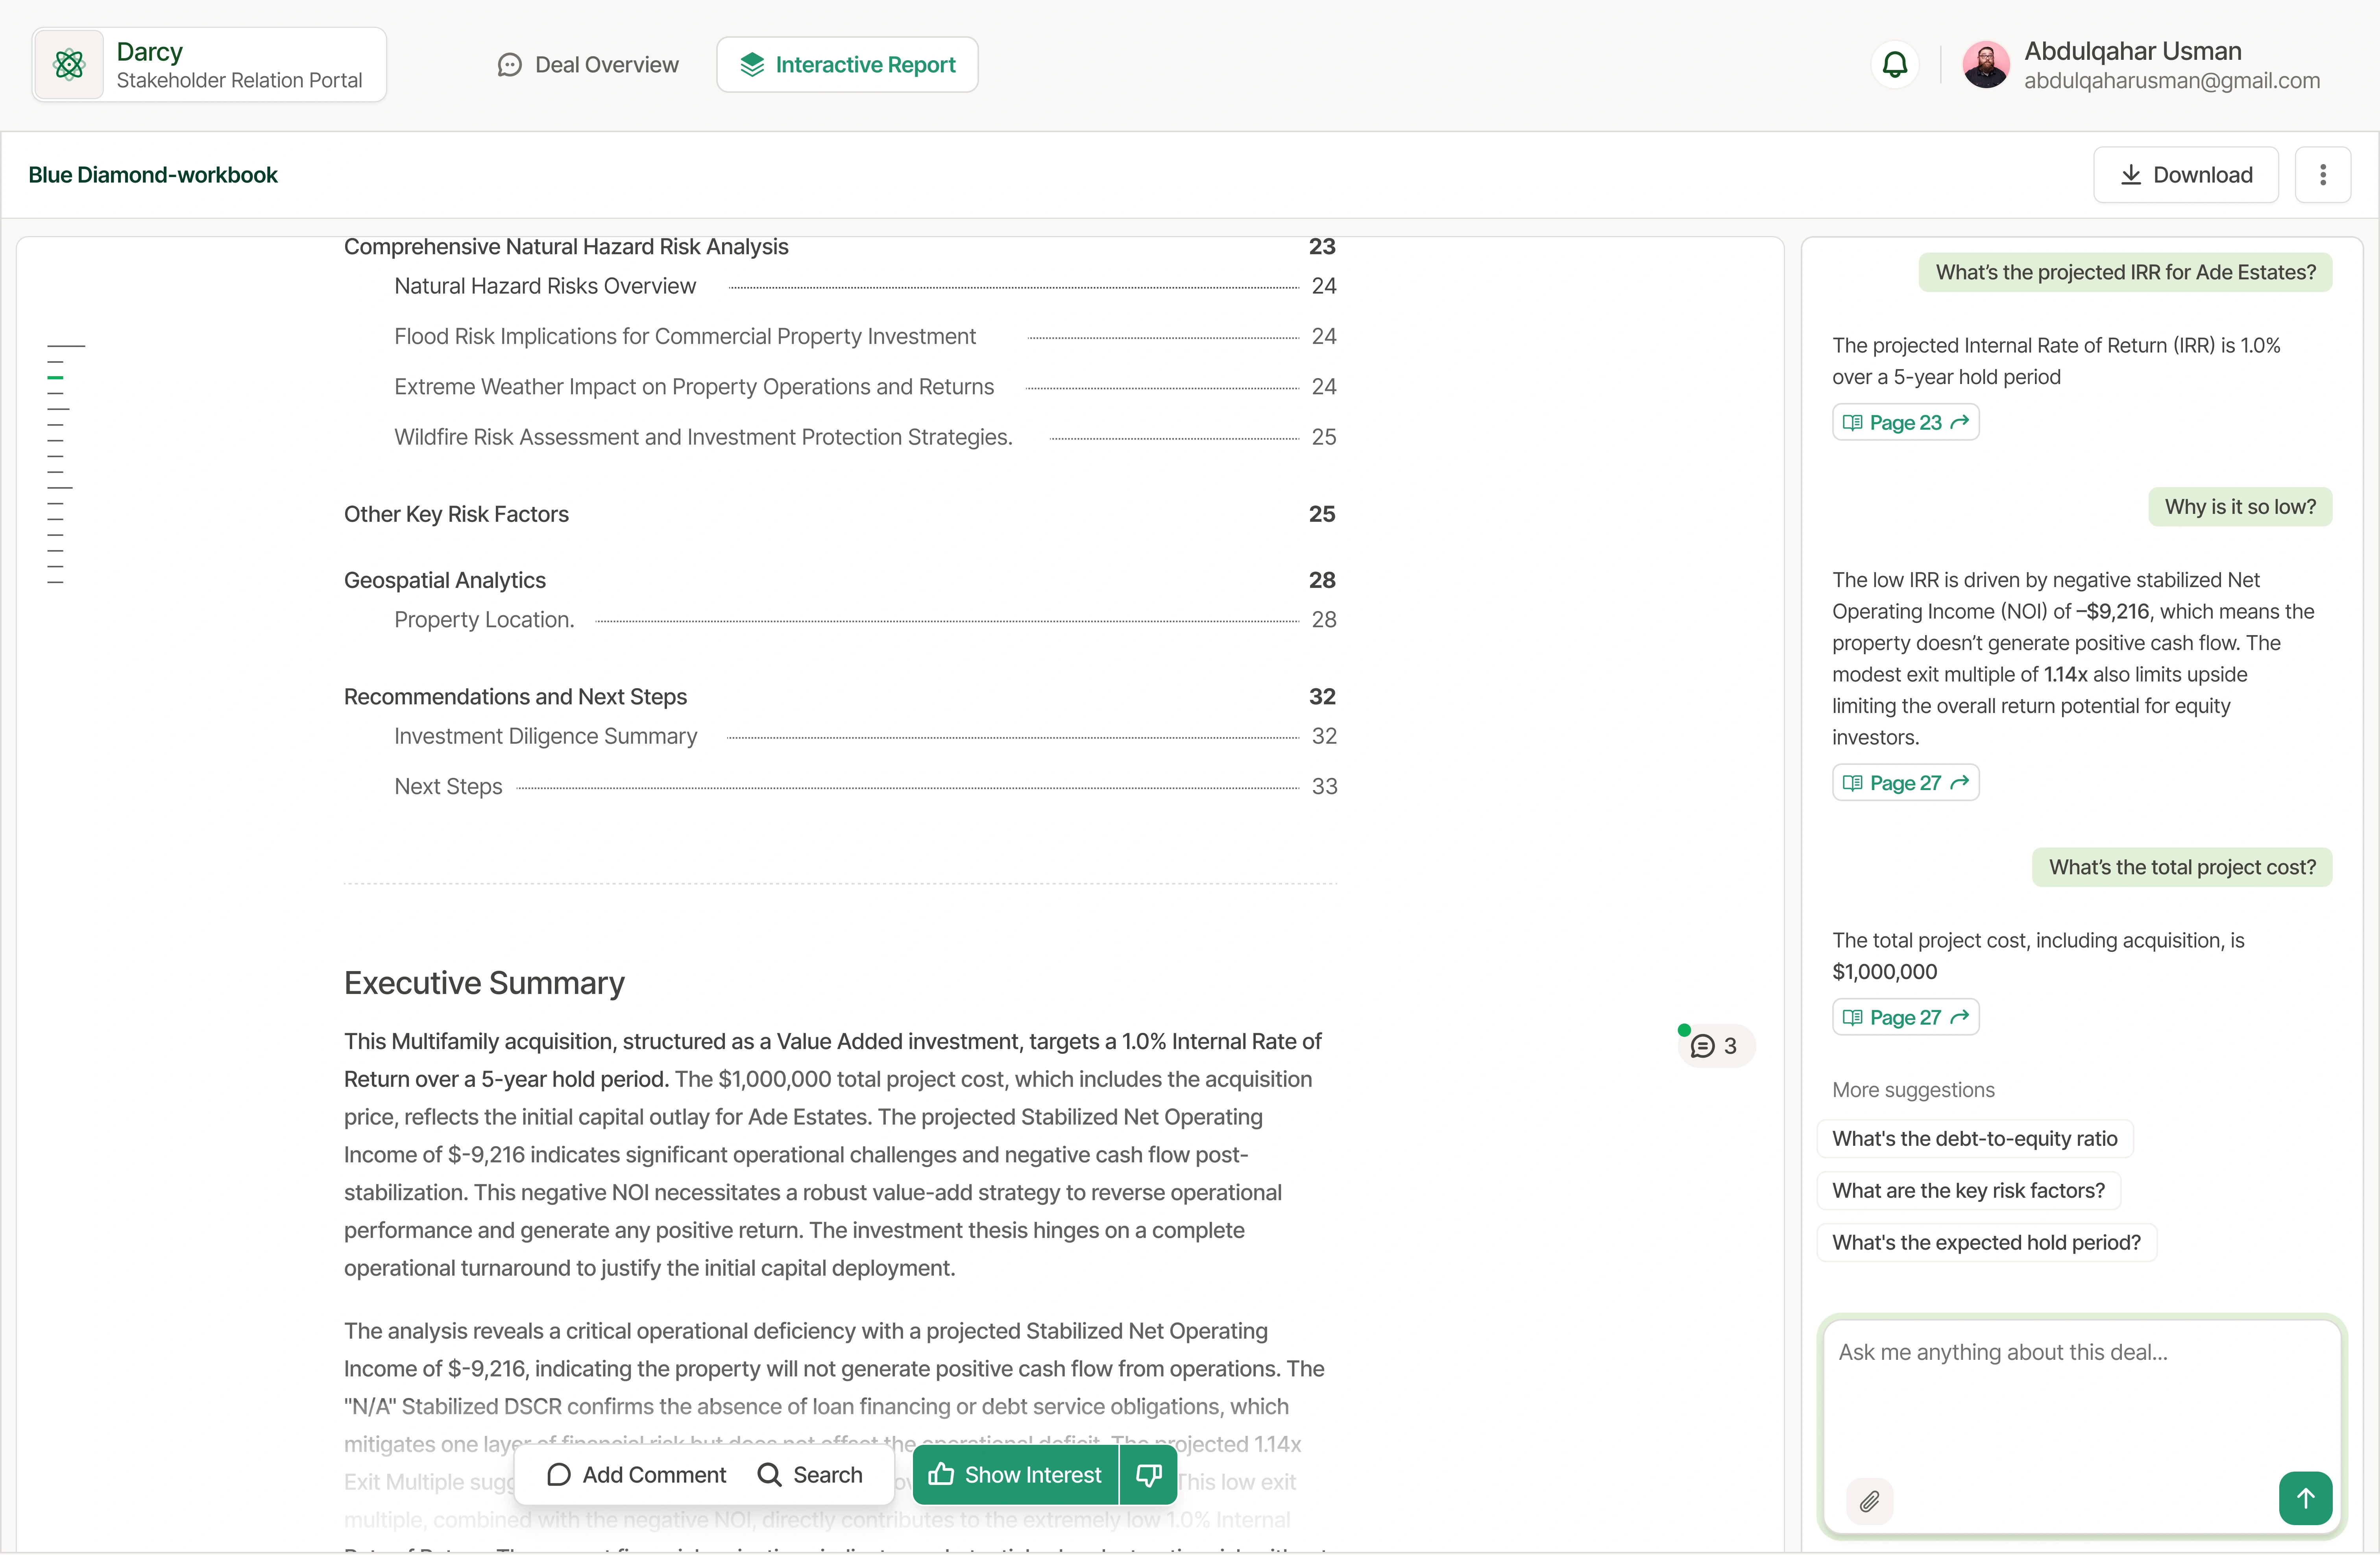This screenshot has width=2380, height=1555.
Task: Click the Show Interest button
Action: 1015,1475
